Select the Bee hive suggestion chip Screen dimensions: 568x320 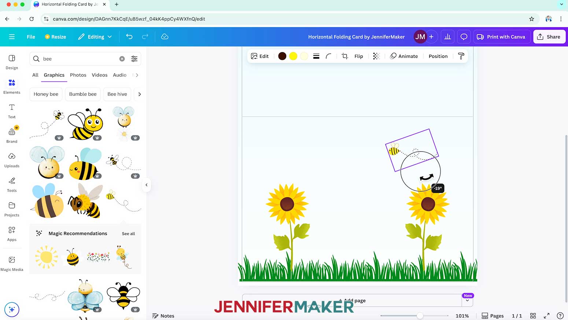click(117, 94)
